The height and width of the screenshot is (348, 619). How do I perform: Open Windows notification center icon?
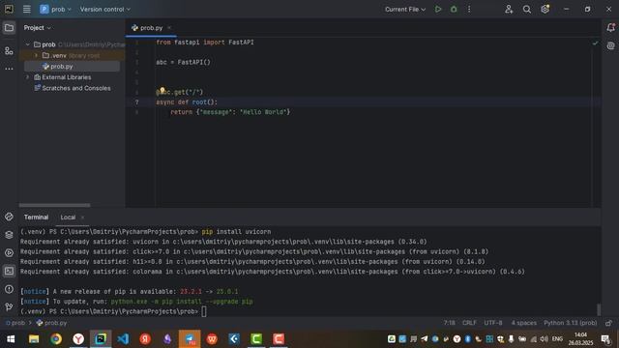[605, 339]
